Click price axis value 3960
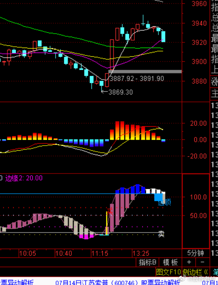This screenshot has width=218, height=285. pos(199,3)
